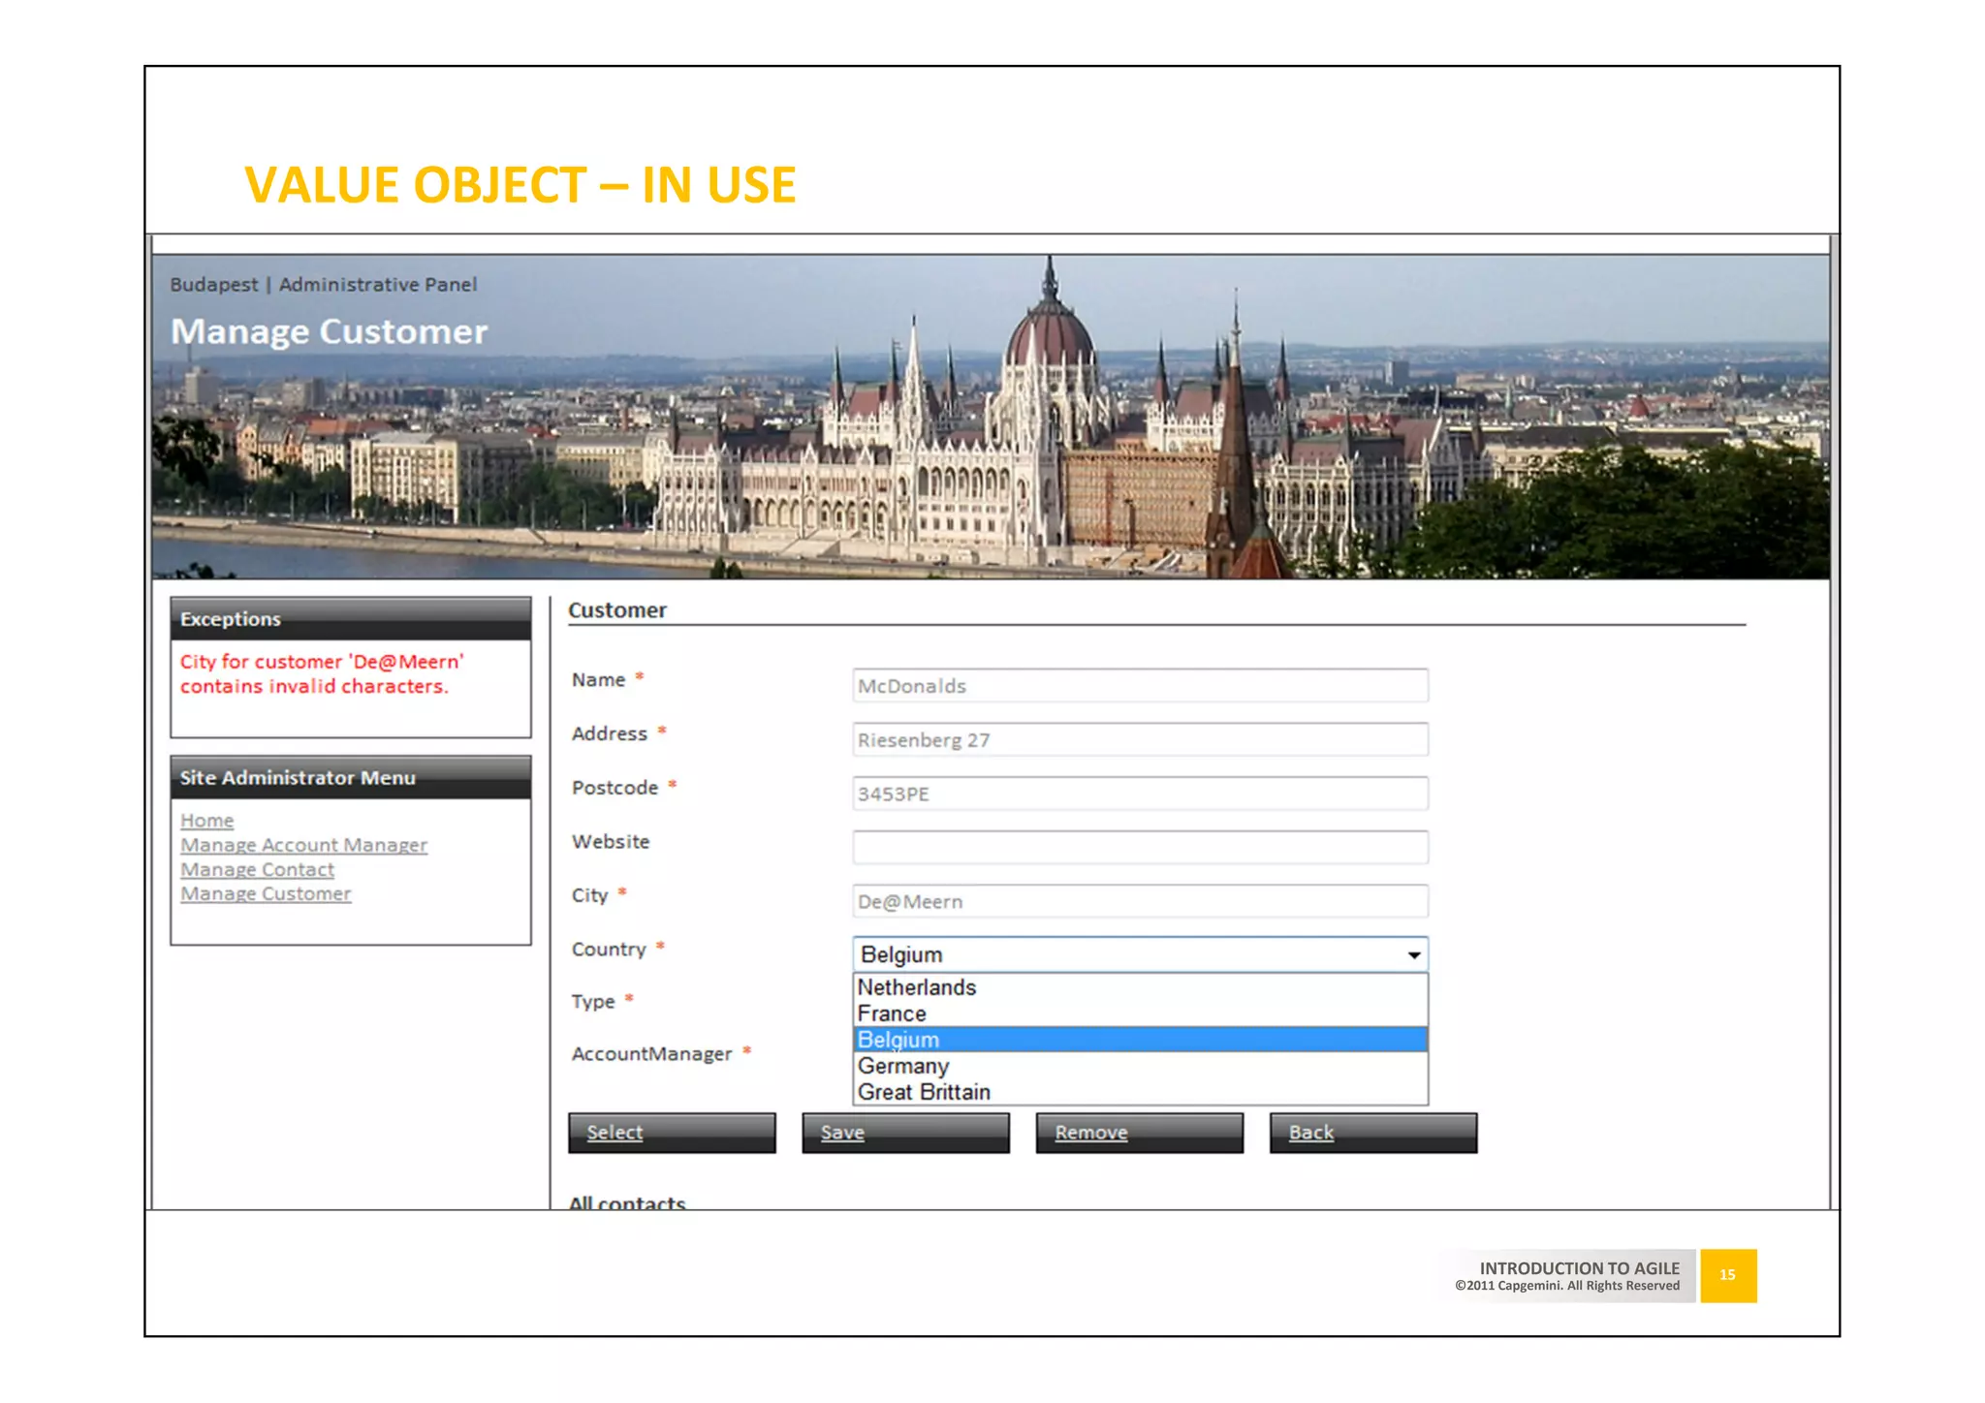The image size is (1985, 1403).
Task: Click the Budapest | Administrative Panel text
Action: click(x=323, y=285)
